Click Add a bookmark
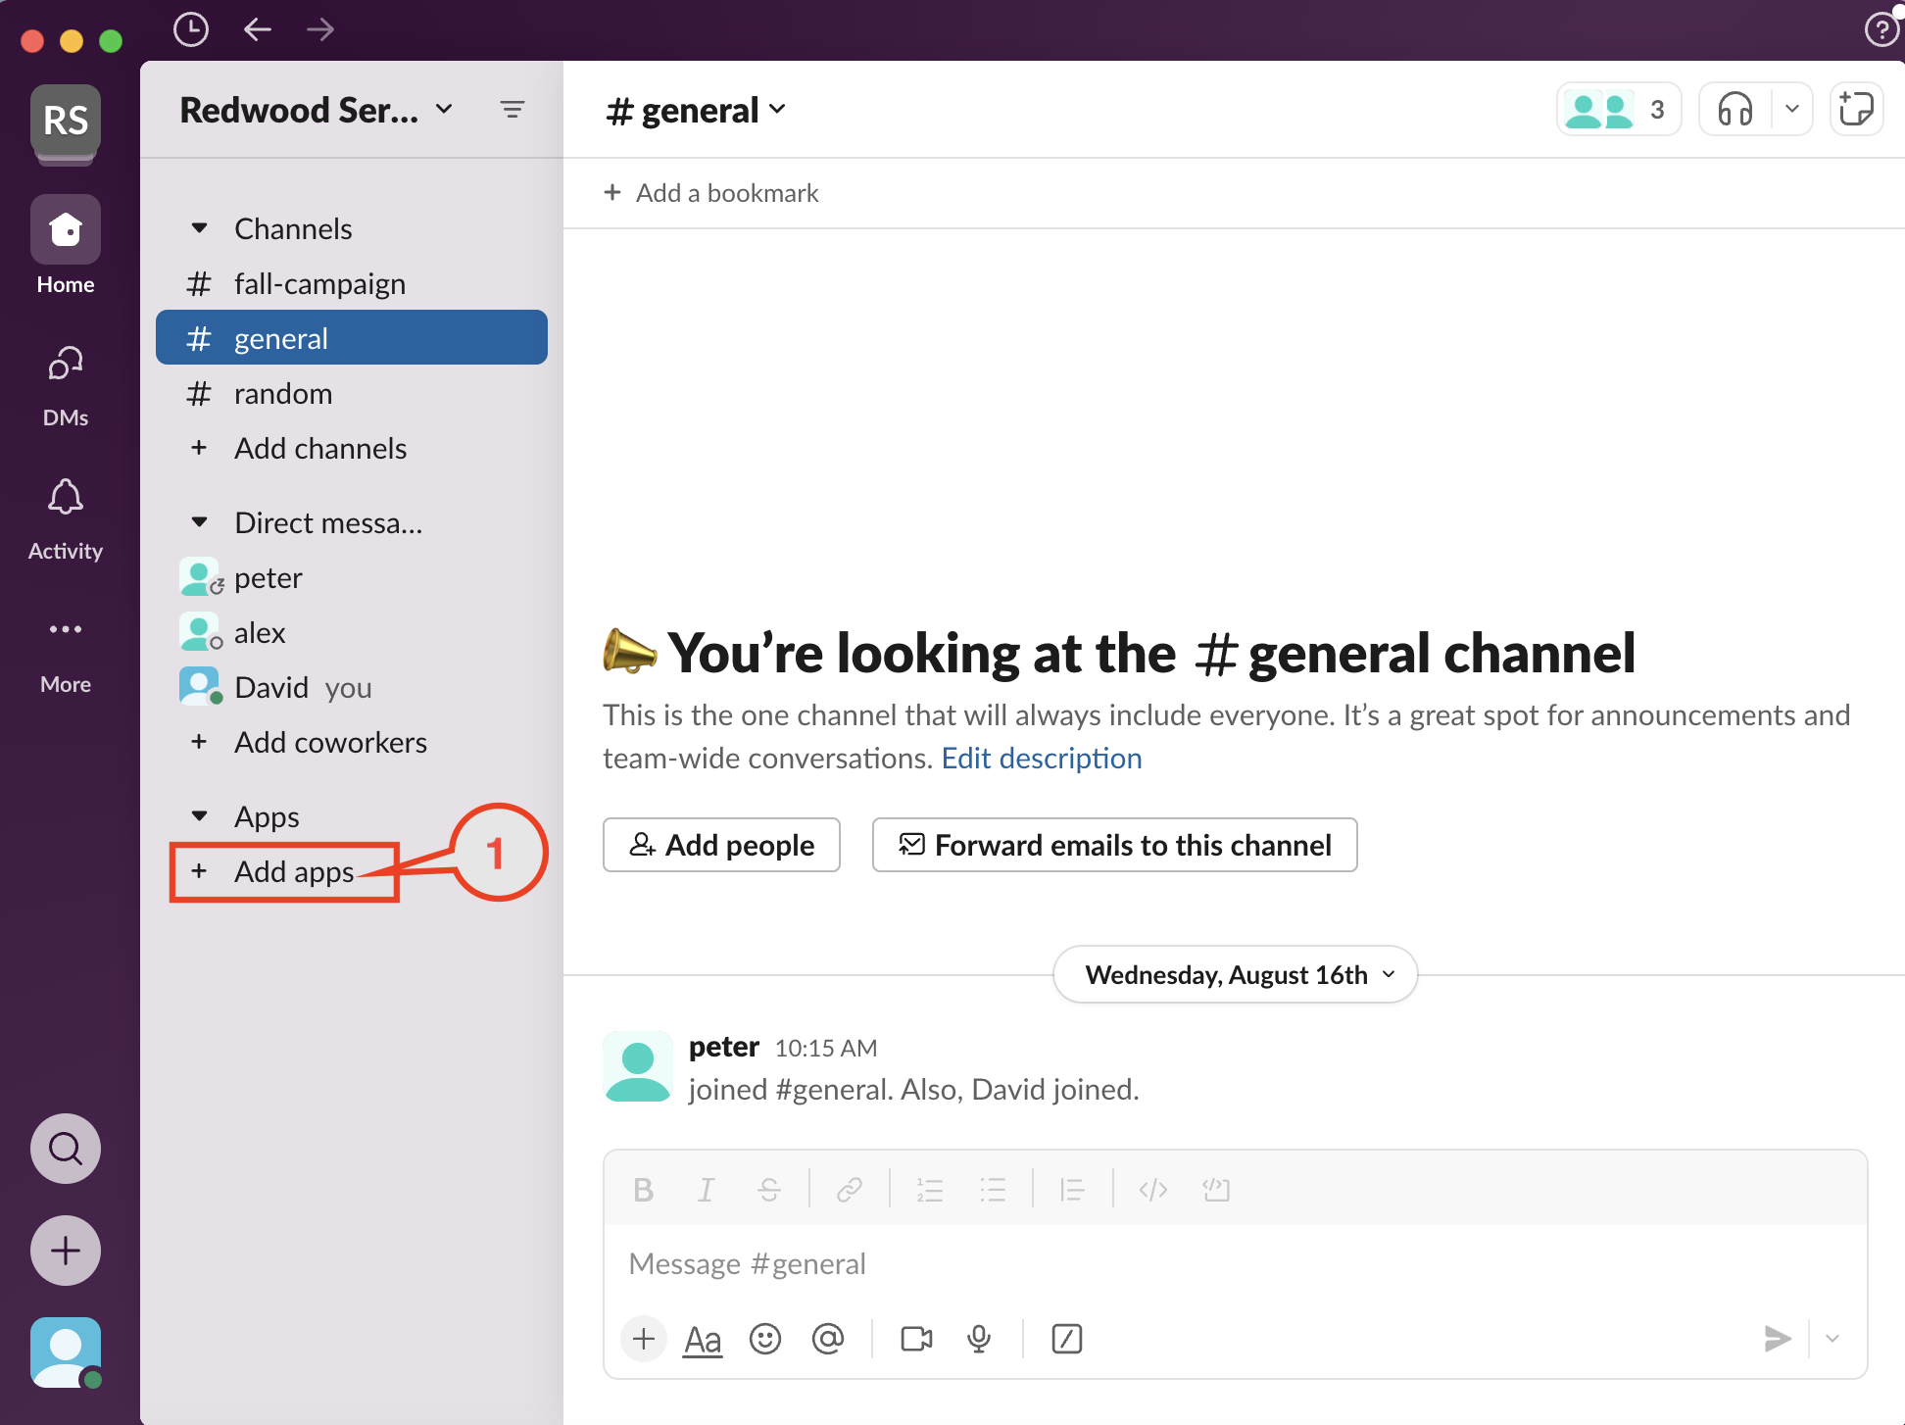This screenshot has width=1905, height=1425. point(711,193)
